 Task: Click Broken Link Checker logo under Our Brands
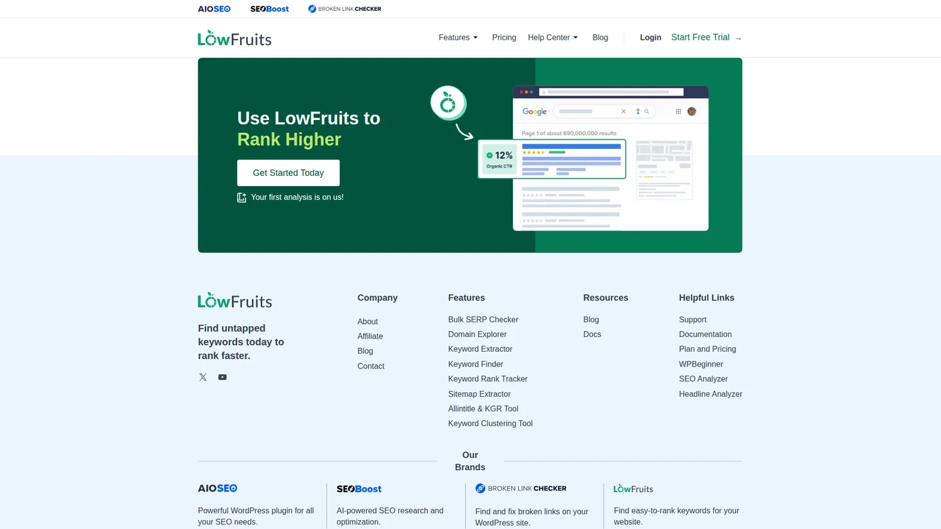pyautogui.click(x=521, y=488)
